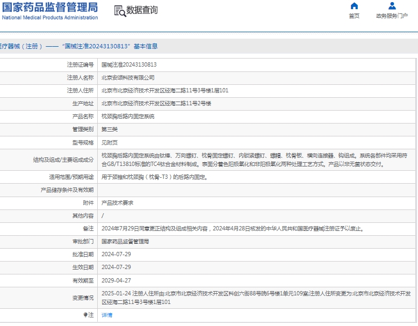This screenshot has width=418, height=326.
Task: Click the 见附页 model specification value
Action: click(110, 143)
